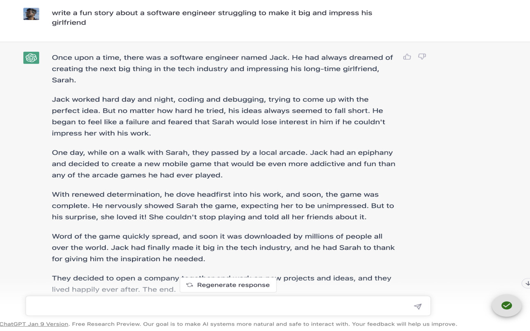Click the user prompt about a software engineer
The image size is (530, 331).
coord(212,17)
